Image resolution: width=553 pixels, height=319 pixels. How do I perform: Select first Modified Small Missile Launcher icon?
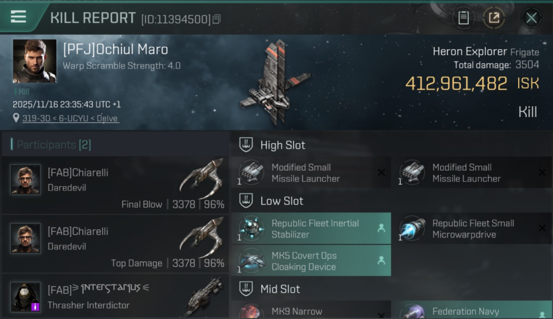pyautogui.click(x=251, y=173)
